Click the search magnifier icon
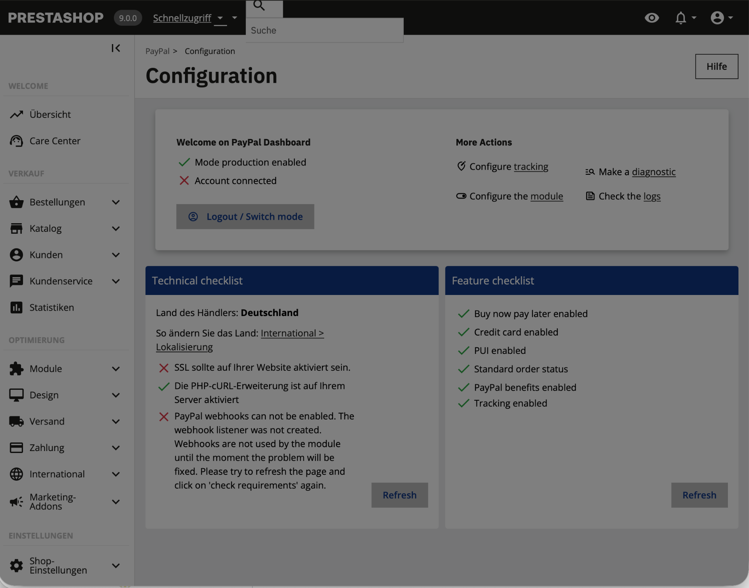Image resolution: width=749 pixels, height=588 pixels. [259, 5]
